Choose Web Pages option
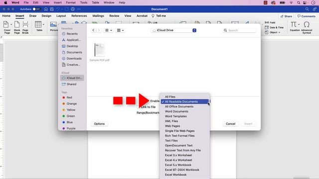The width and height of the screenshot is (319, 179). (x=185, y=126)
